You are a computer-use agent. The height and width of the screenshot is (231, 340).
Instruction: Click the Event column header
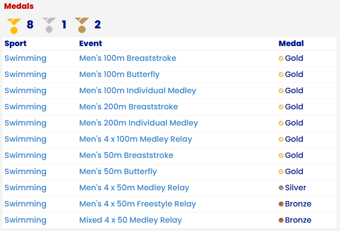91,43
